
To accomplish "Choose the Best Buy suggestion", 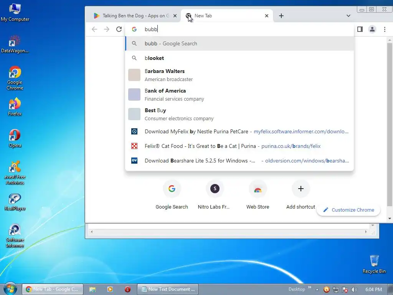I will tap(239, 114).
